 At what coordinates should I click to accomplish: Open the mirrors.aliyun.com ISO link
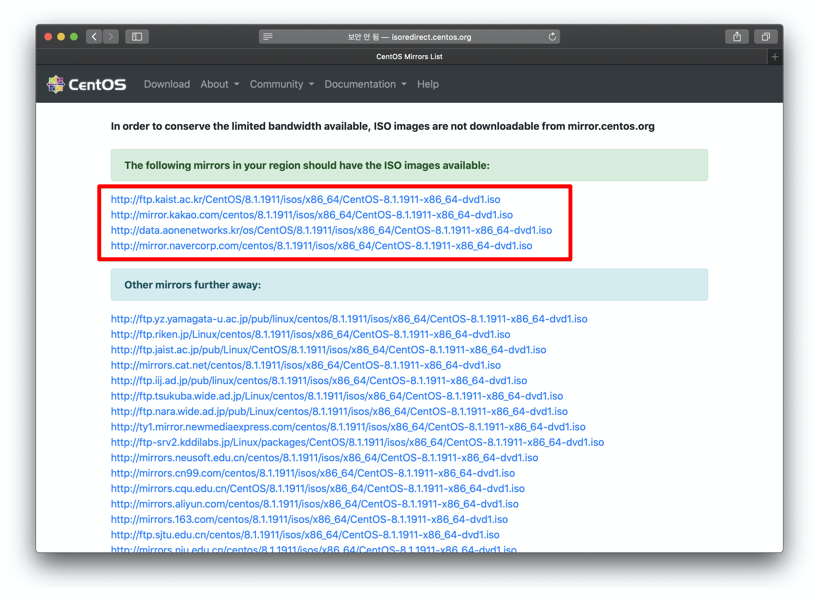[314, 504]
